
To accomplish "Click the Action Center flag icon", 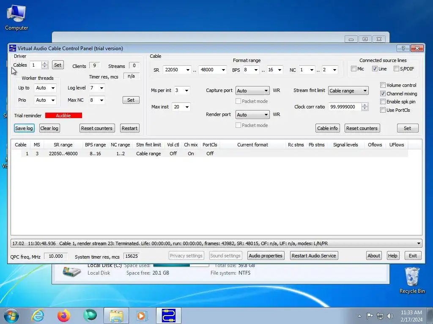I will coord(370,316).
